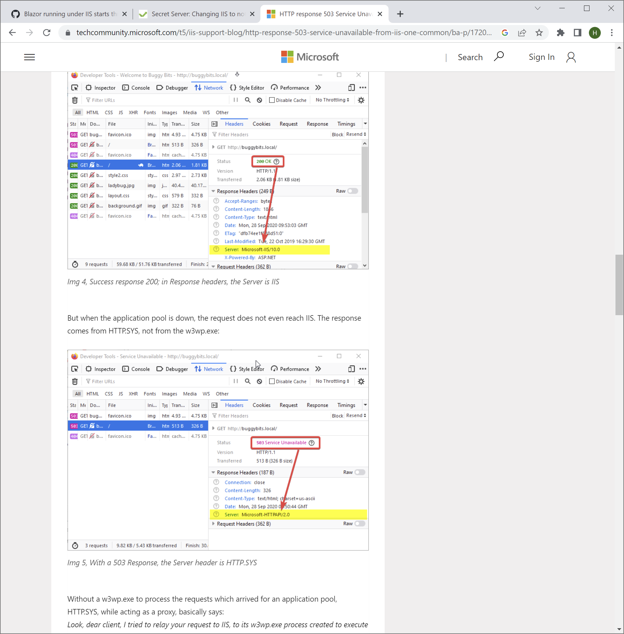Open the DevTools settings gear
The height and width of the screenshot is (634, 624).
tap(361, 100)
